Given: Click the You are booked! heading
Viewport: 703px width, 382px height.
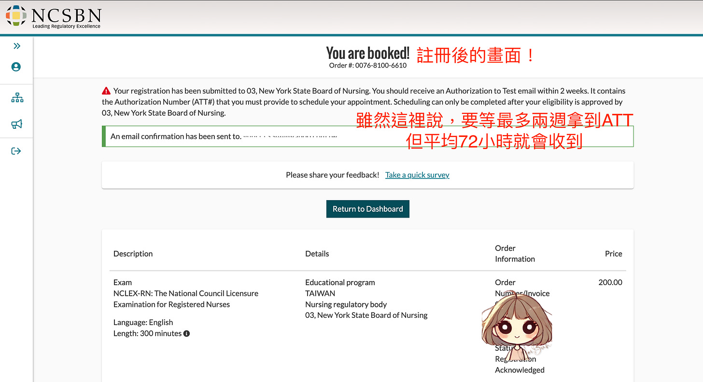Looking at the screenshot, I should 368,53.
